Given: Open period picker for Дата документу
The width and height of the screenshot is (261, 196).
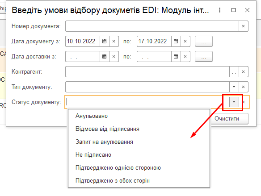Looking at the screenshot, I should 204,41.
